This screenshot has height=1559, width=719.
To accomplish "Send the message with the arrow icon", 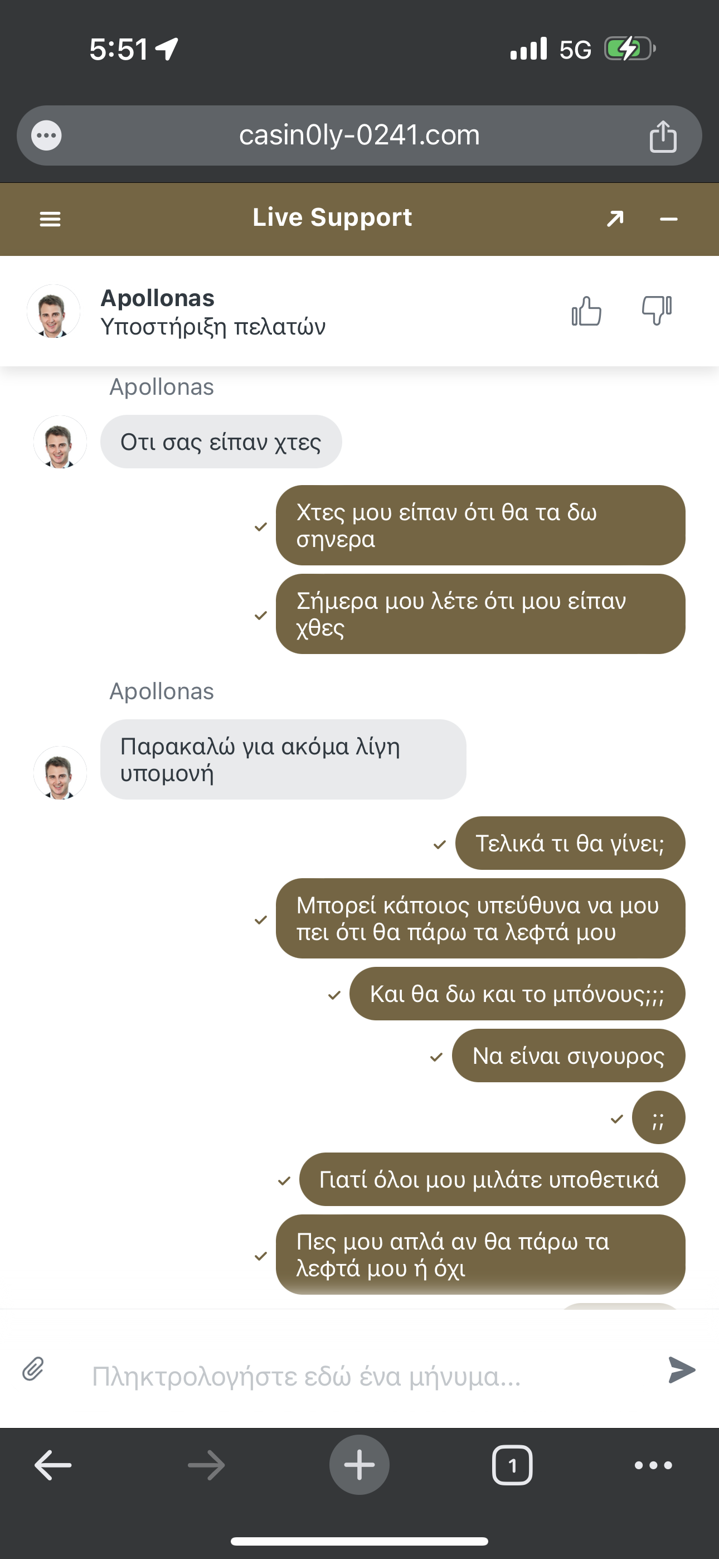I will pos(682,1369).
